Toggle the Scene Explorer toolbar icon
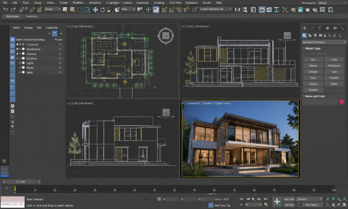The width and height of the screenshot is (348, 209). (253, 10)
